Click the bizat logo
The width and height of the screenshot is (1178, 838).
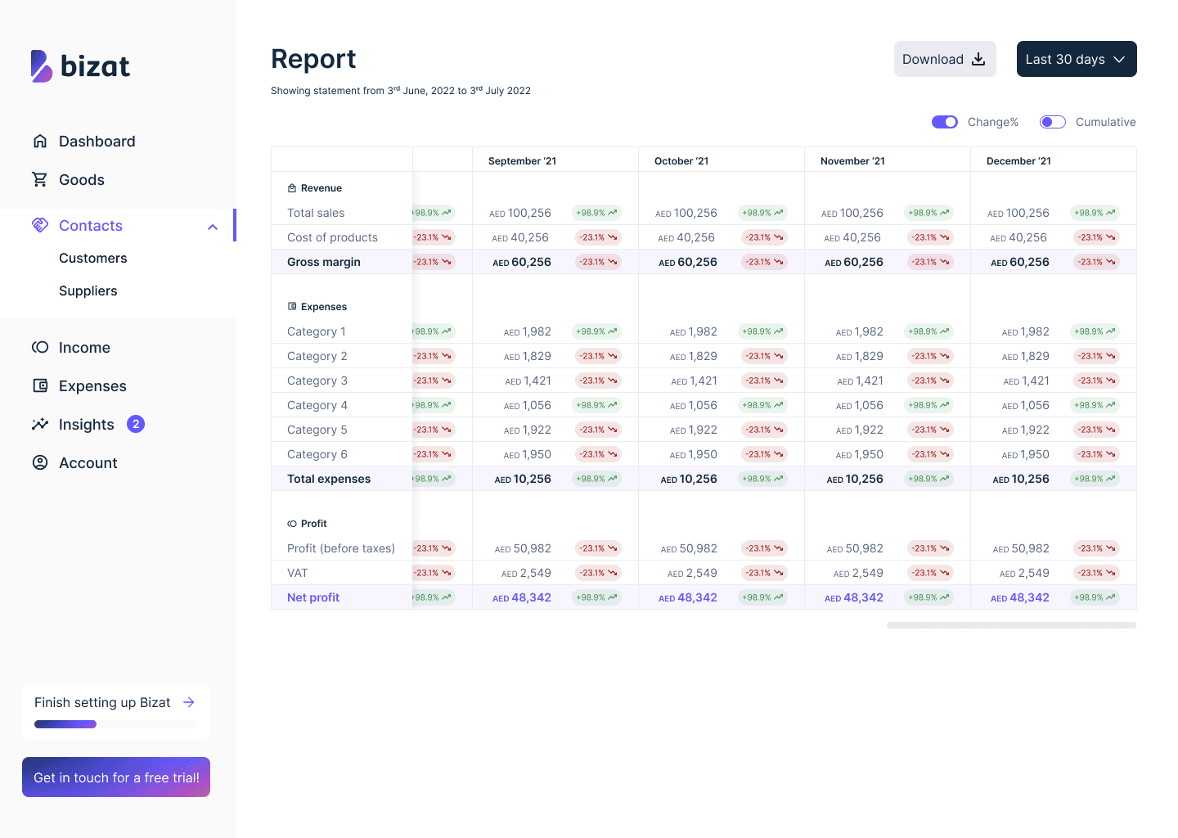(80, 66)
